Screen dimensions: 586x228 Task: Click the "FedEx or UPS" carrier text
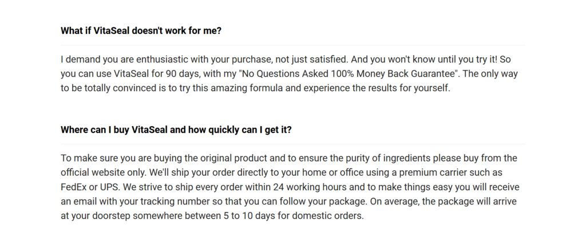click(89, 187)
